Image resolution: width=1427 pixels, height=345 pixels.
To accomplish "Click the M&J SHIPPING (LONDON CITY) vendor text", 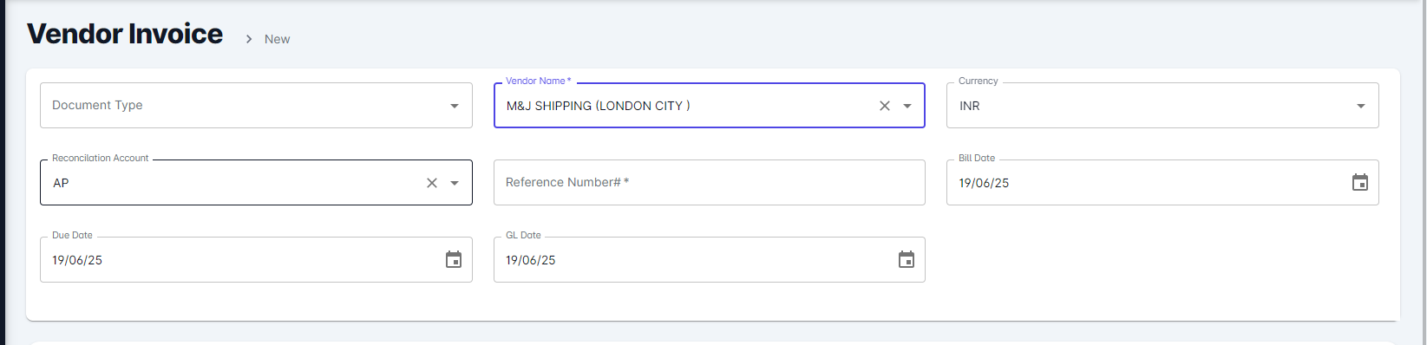I will [x=599, y=106].
